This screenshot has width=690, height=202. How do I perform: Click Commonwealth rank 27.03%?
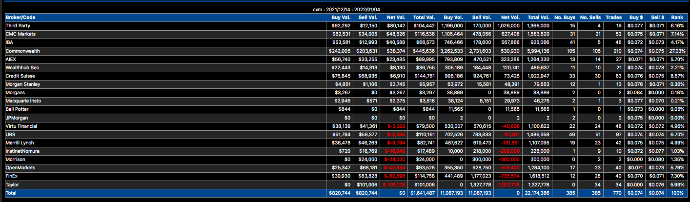(x=677, y=51)
